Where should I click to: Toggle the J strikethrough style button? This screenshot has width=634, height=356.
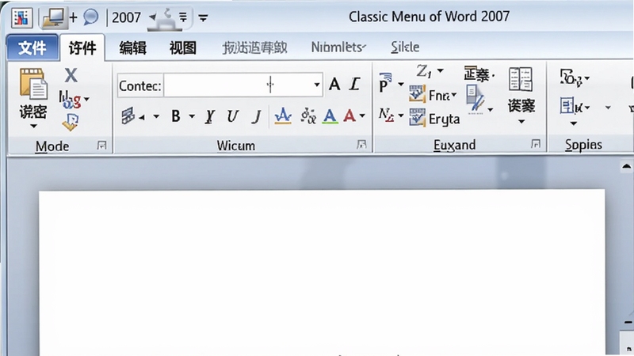(x=256, y=116)
